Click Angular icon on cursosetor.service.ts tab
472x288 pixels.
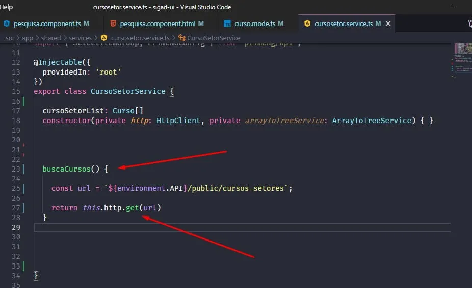click(x=307, y=23)
